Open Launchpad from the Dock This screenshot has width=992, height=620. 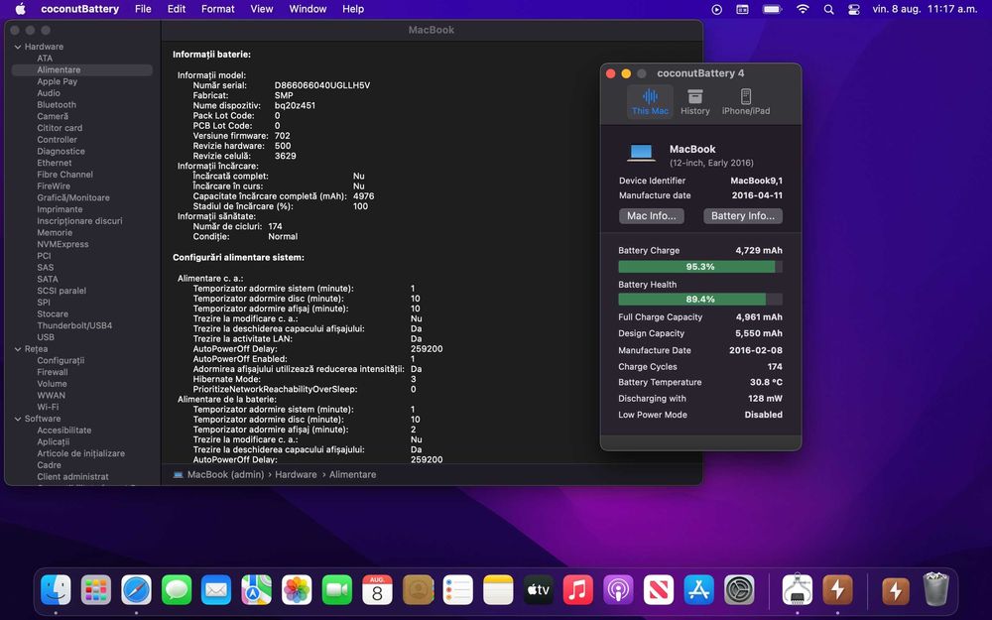point(96,590)
